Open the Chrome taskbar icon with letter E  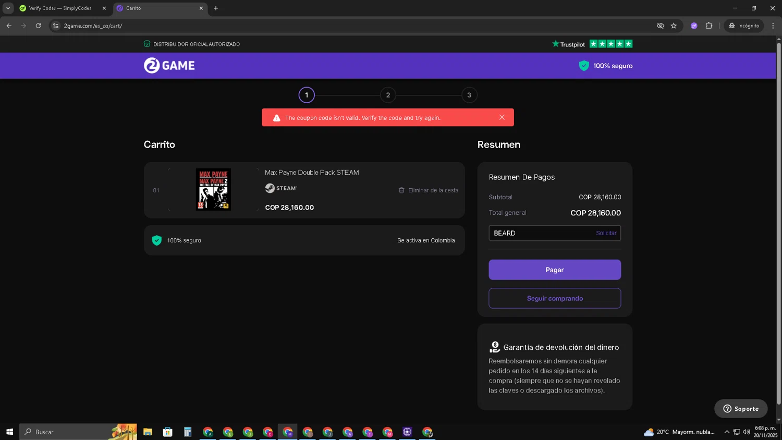[x=228, y=432]
